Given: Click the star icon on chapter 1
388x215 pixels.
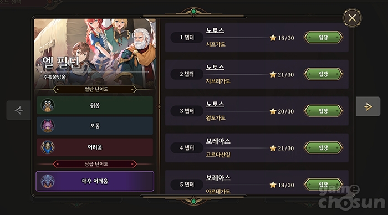Looking at the screenshot, I should tap(273, 38).
